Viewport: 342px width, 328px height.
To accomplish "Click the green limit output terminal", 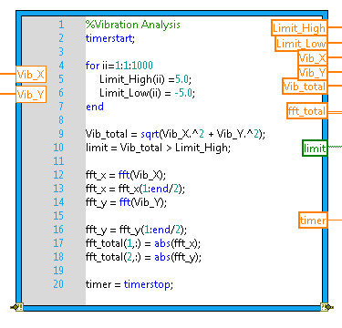I will (x=315, y=148).
